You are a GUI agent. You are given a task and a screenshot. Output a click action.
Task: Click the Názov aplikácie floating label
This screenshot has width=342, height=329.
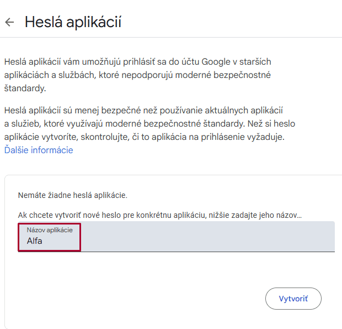(50, 229)
